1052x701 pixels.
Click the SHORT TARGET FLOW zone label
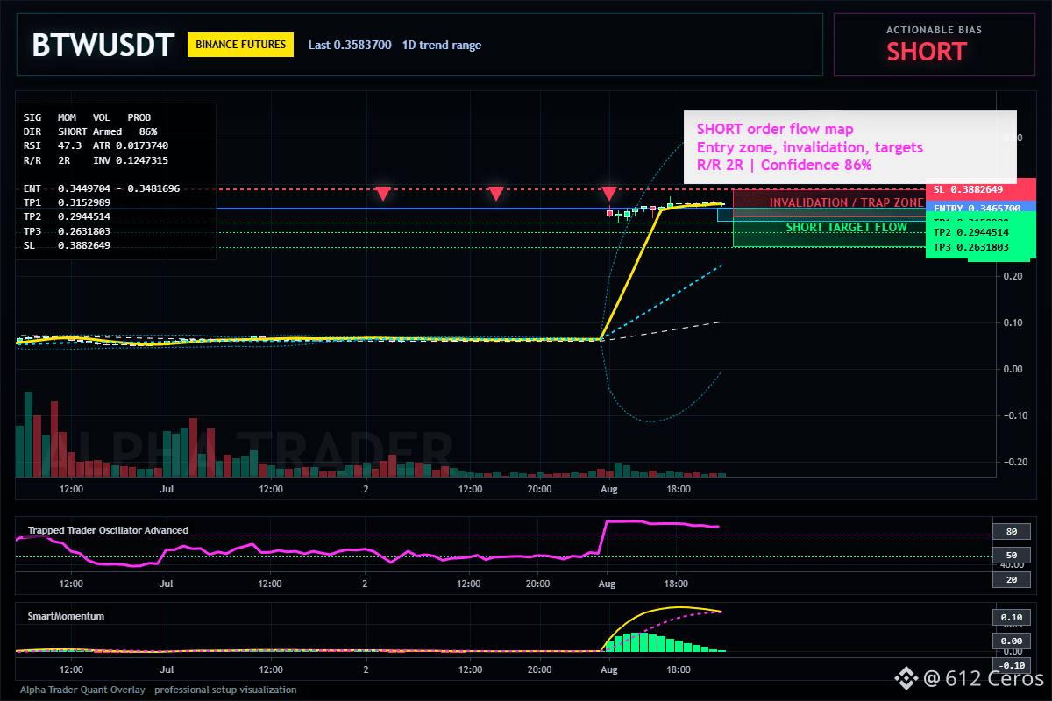click(847, 227)
